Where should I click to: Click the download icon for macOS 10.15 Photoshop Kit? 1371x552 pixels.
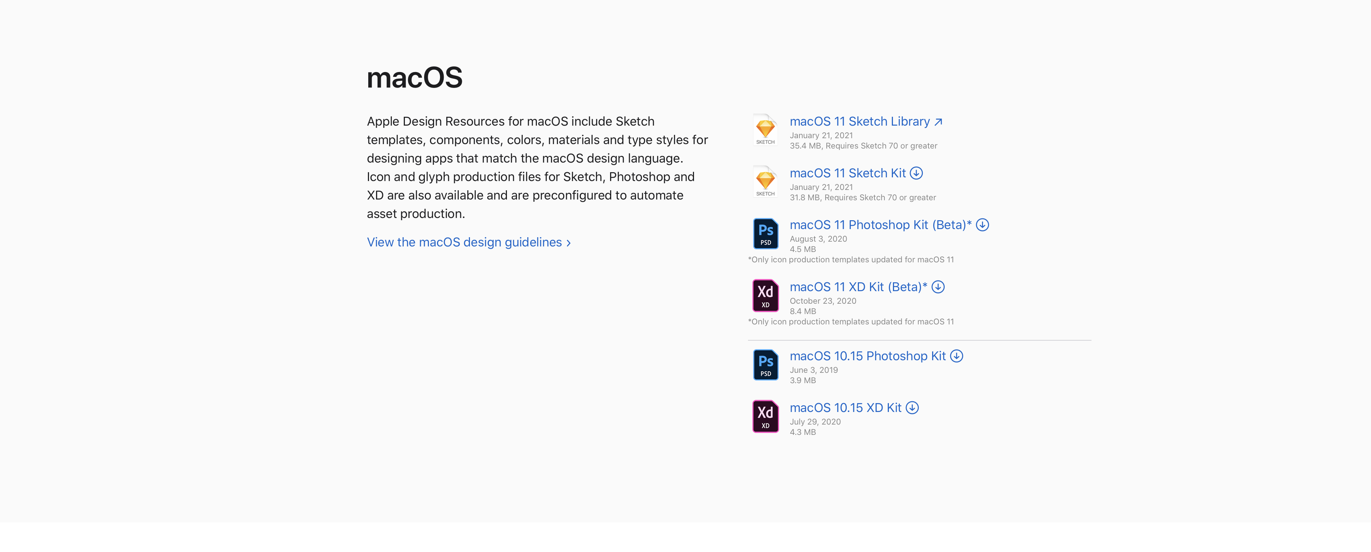click(x=958, y=356)
